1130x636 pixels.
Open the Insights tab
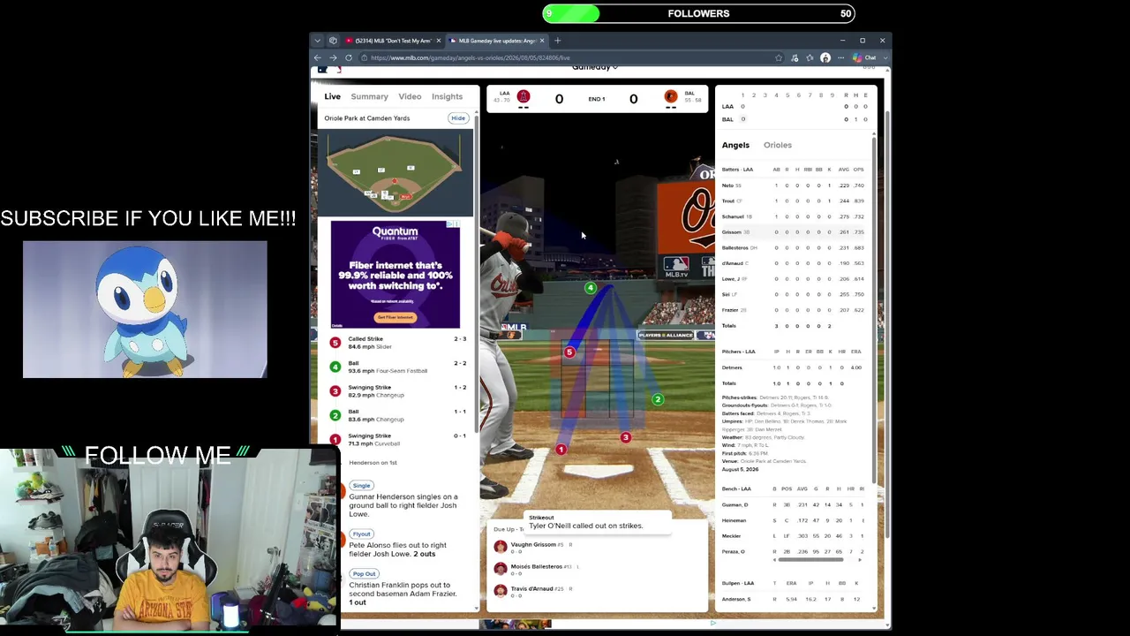(447, 96)
